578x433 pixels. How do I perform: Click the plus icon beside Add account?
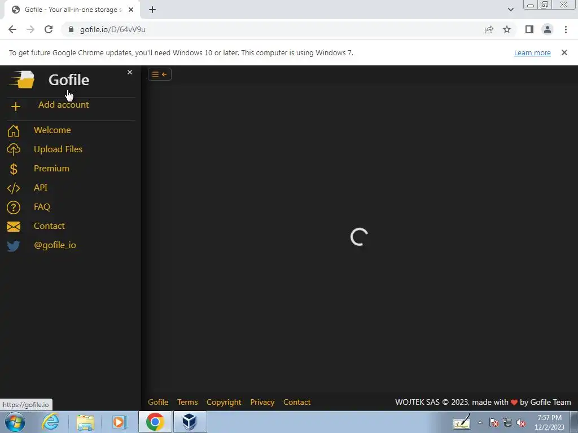[x=15, y=107]
